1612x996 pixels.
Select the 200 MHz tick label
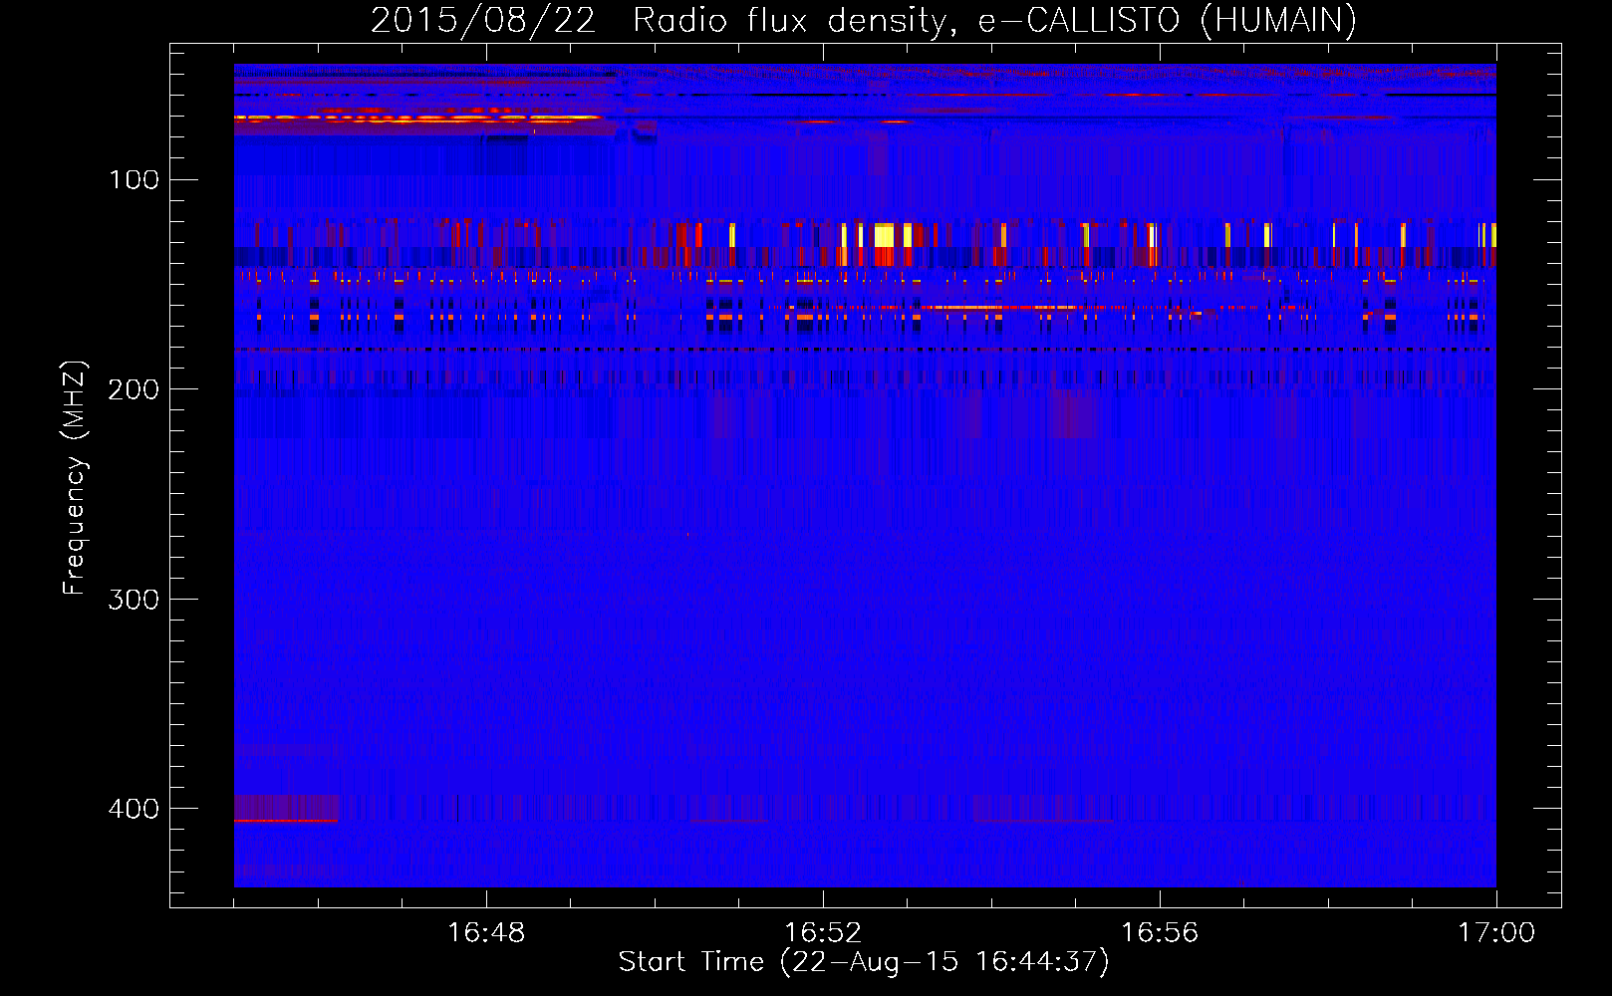[x=134, y=389]
